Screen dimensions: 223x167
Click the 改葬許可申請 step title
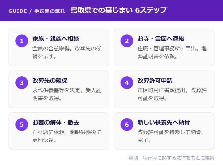pos(155,81)
